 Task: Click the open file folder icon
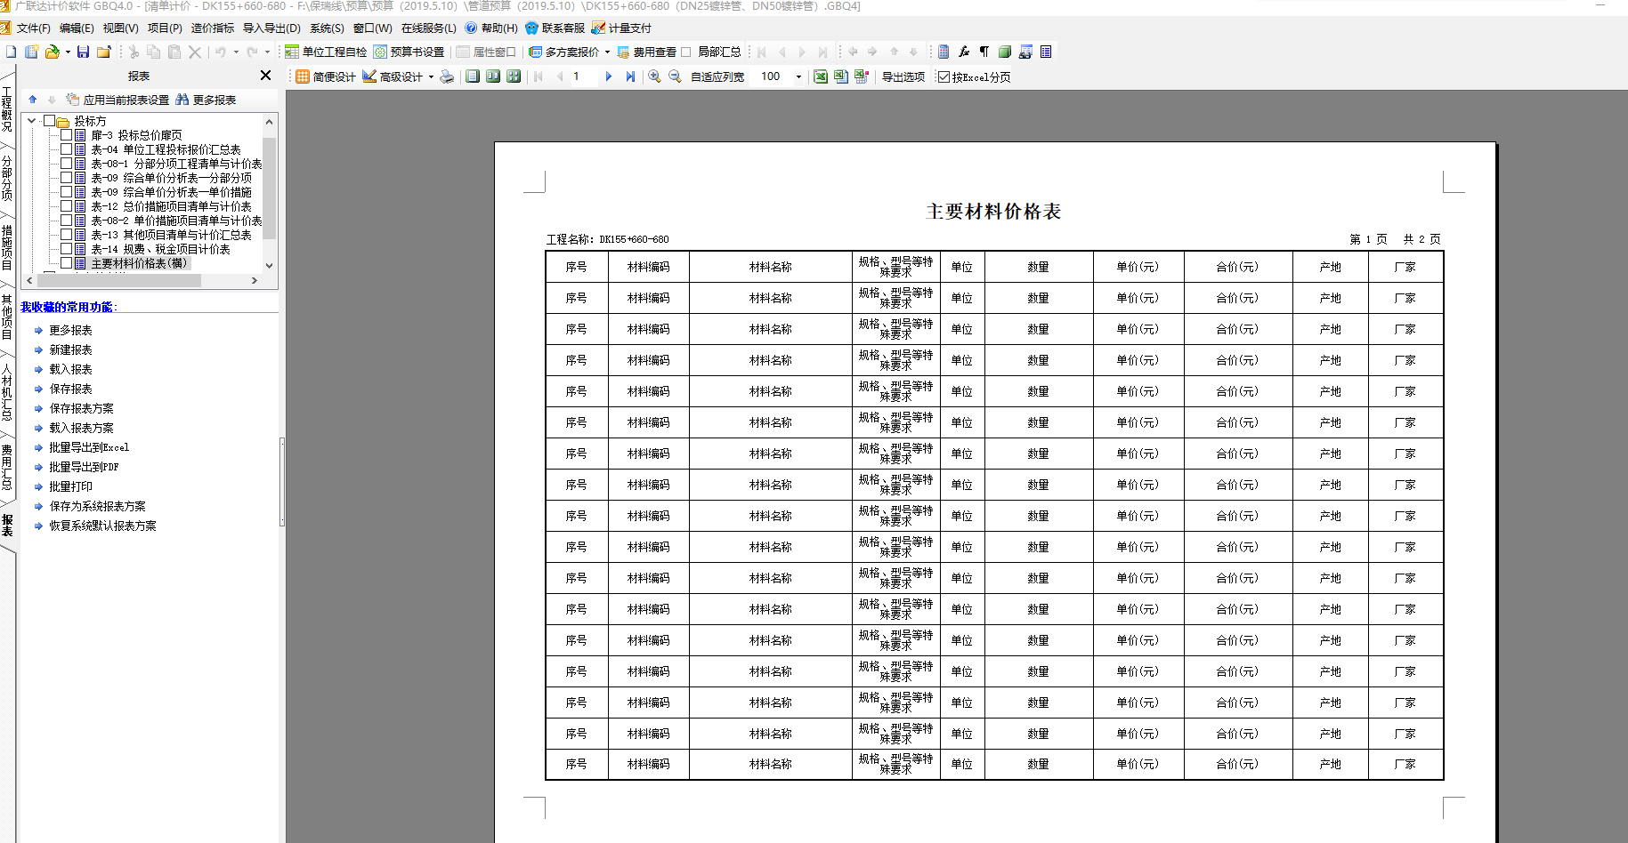pos(53,52)
